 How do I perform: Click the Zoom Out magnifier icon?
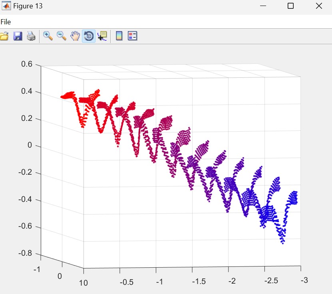tap(62, 36)
